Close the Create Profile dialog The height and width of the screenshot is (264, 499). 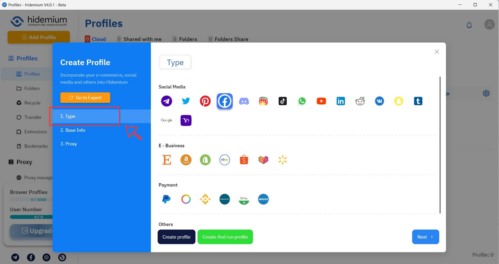click(437, 52)
